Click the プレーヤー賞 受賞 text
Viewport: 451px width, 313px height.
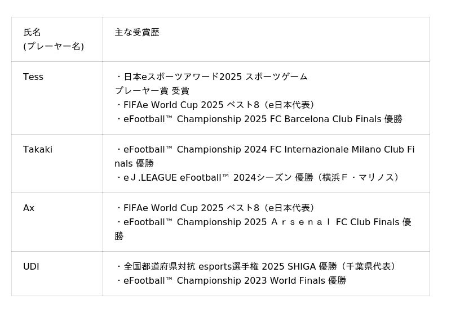pos(152,91)
